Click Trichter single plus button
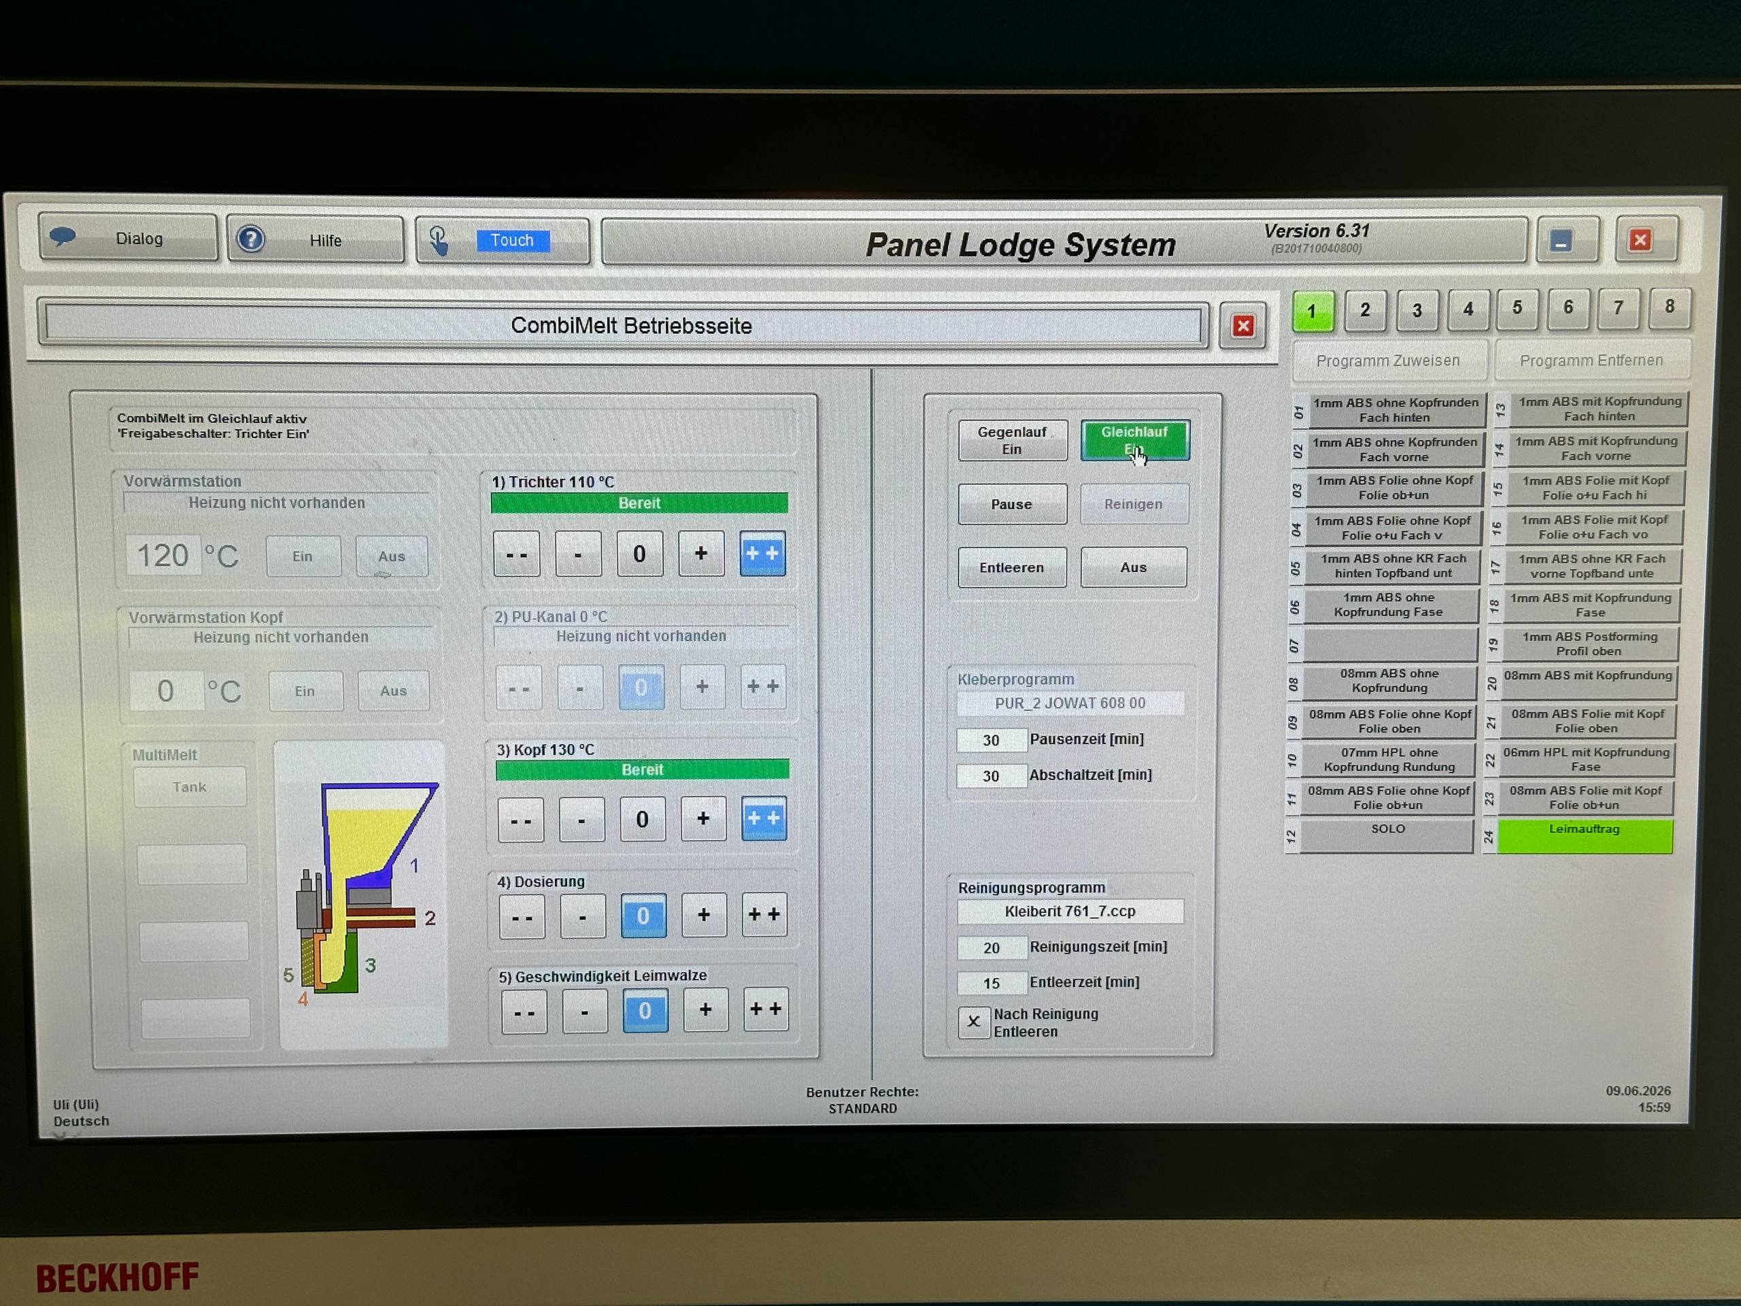The height and width of the screenshot is (1306, 1741). click(700, 554)
